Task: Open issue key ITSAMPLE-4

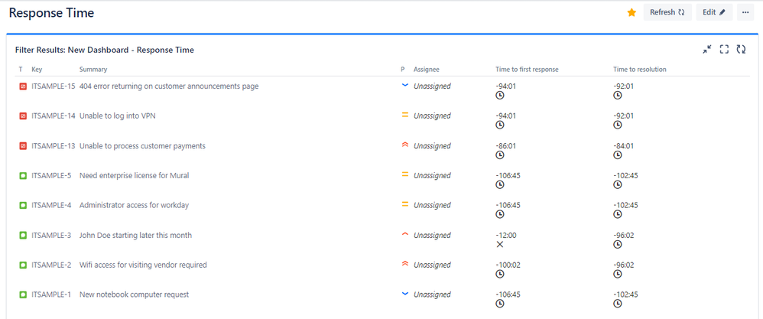Action: click(x=51, y=205)
